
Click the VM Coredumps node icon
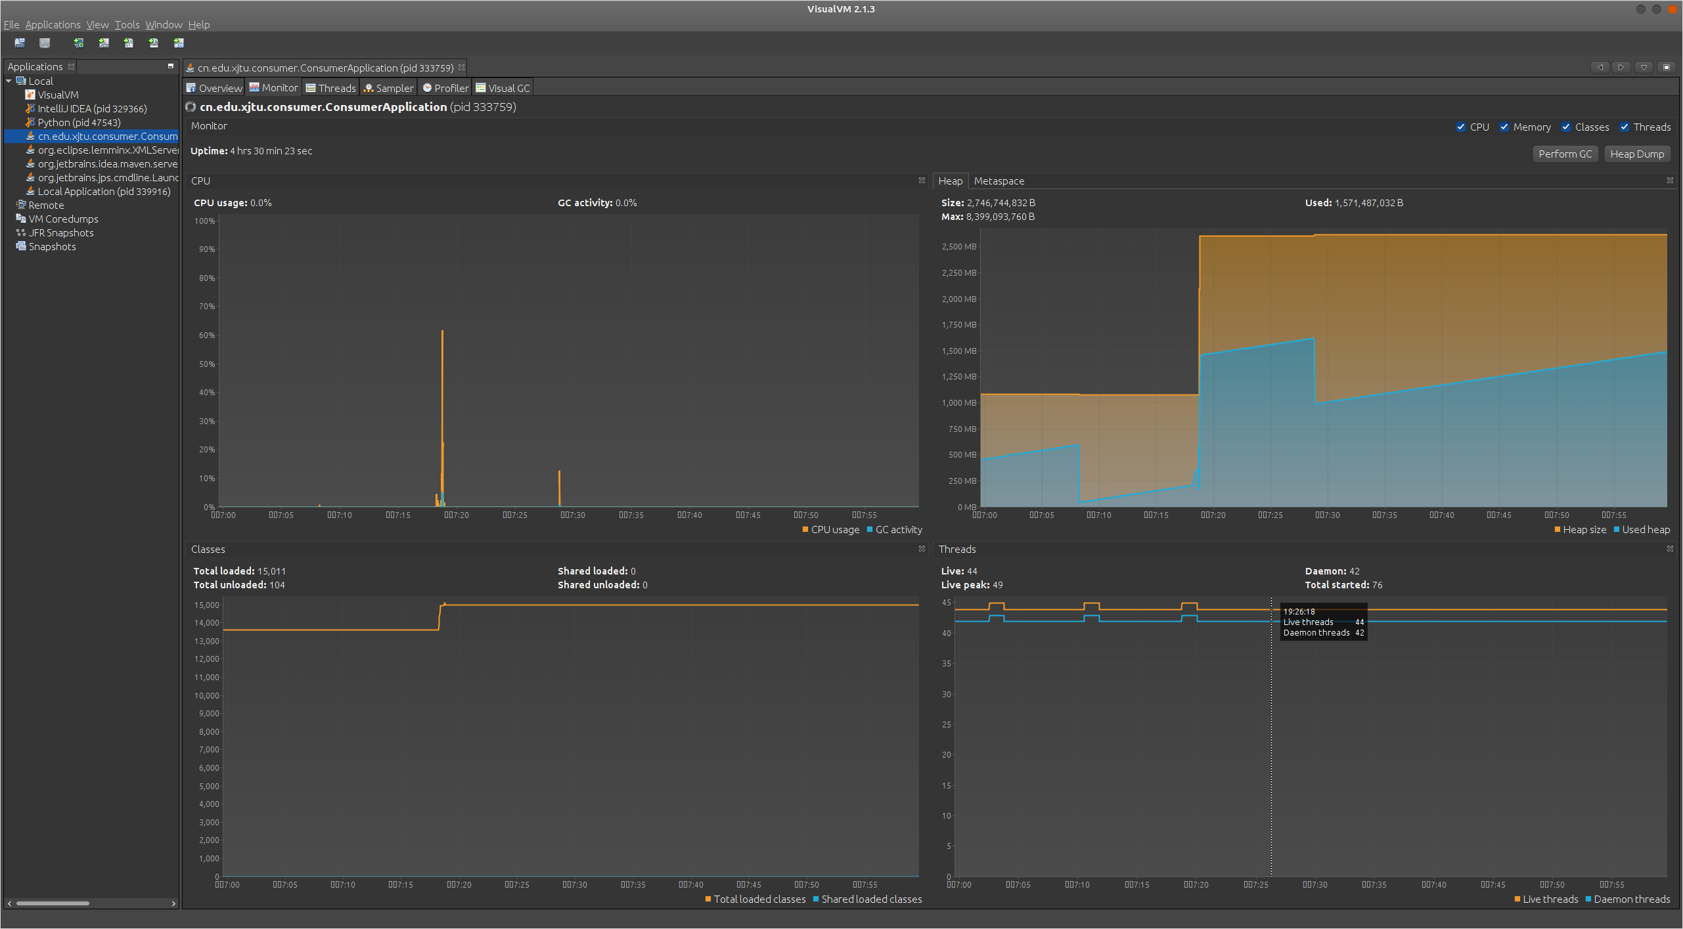pos(21,219)
